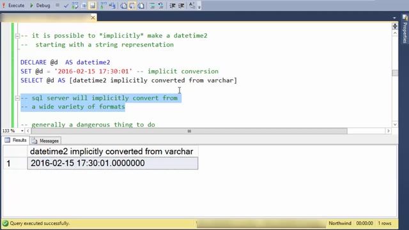Start the Debug button
The width and height of the screenshot is (409, 230).
40,5
